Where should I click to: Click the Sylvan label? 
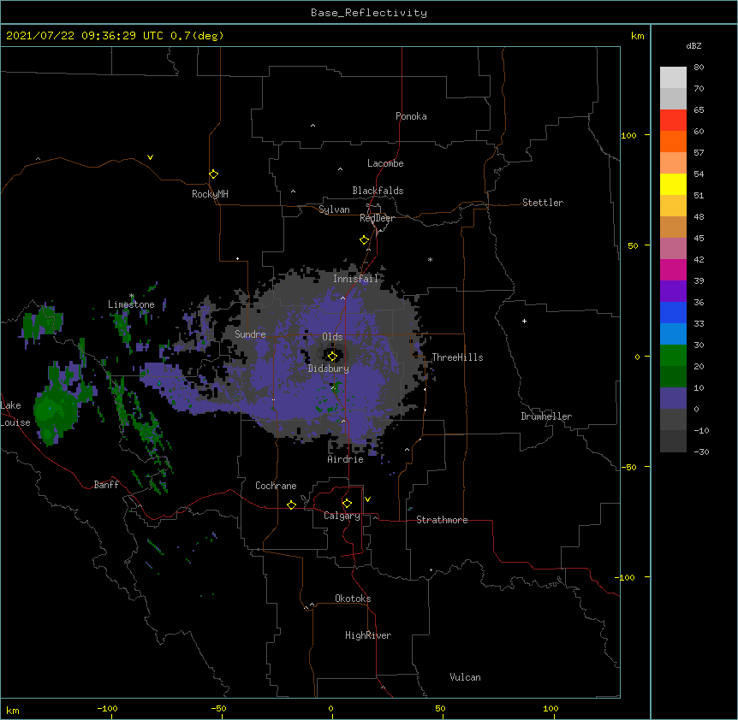tap(334, 210)
